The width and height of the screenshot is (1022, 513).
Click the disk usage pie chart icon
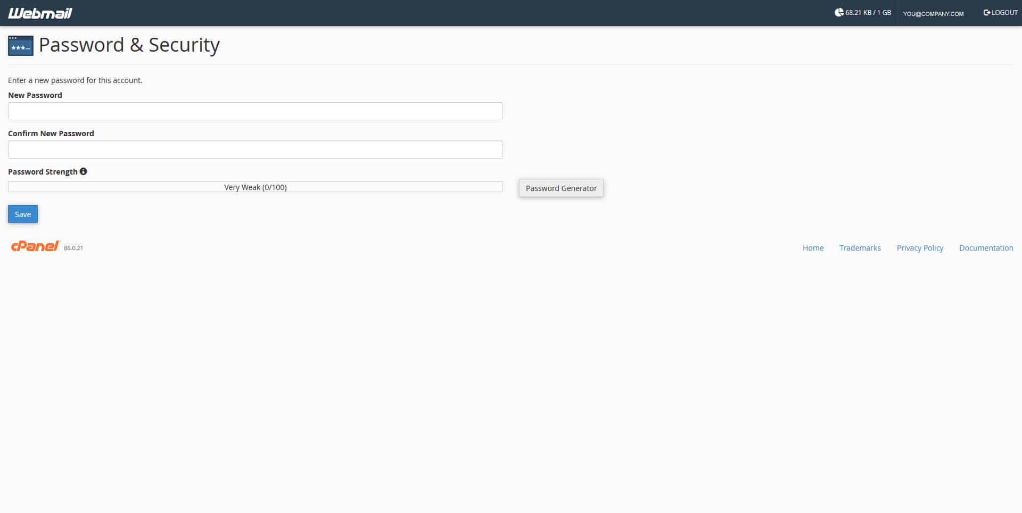point(839,12)
